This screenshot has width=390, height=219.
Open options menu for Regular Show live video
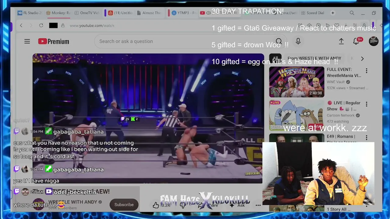click(367, 104)
